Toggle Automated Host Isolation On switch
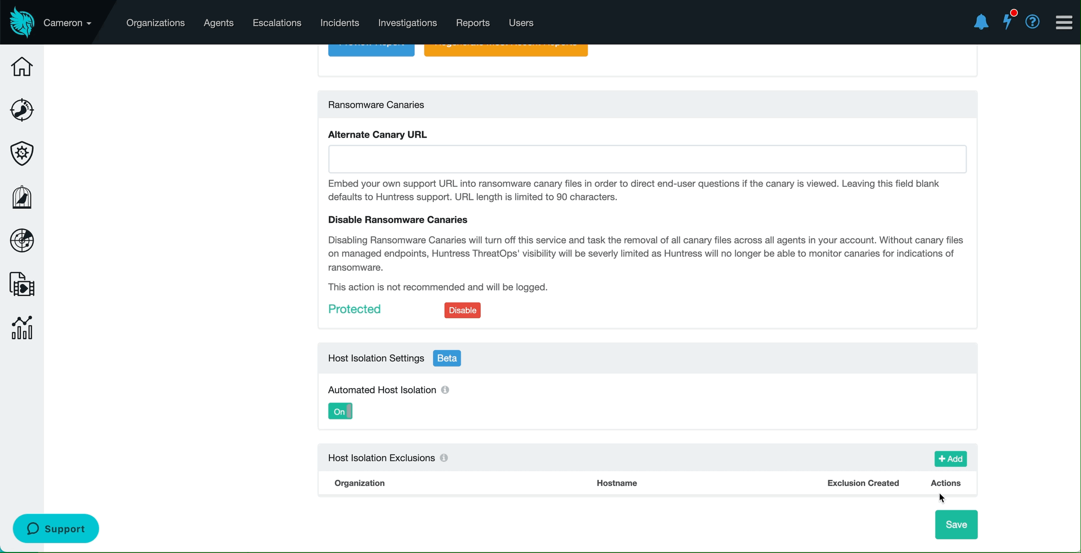The width and height of the screenshot is (1081, 553). 340,411
